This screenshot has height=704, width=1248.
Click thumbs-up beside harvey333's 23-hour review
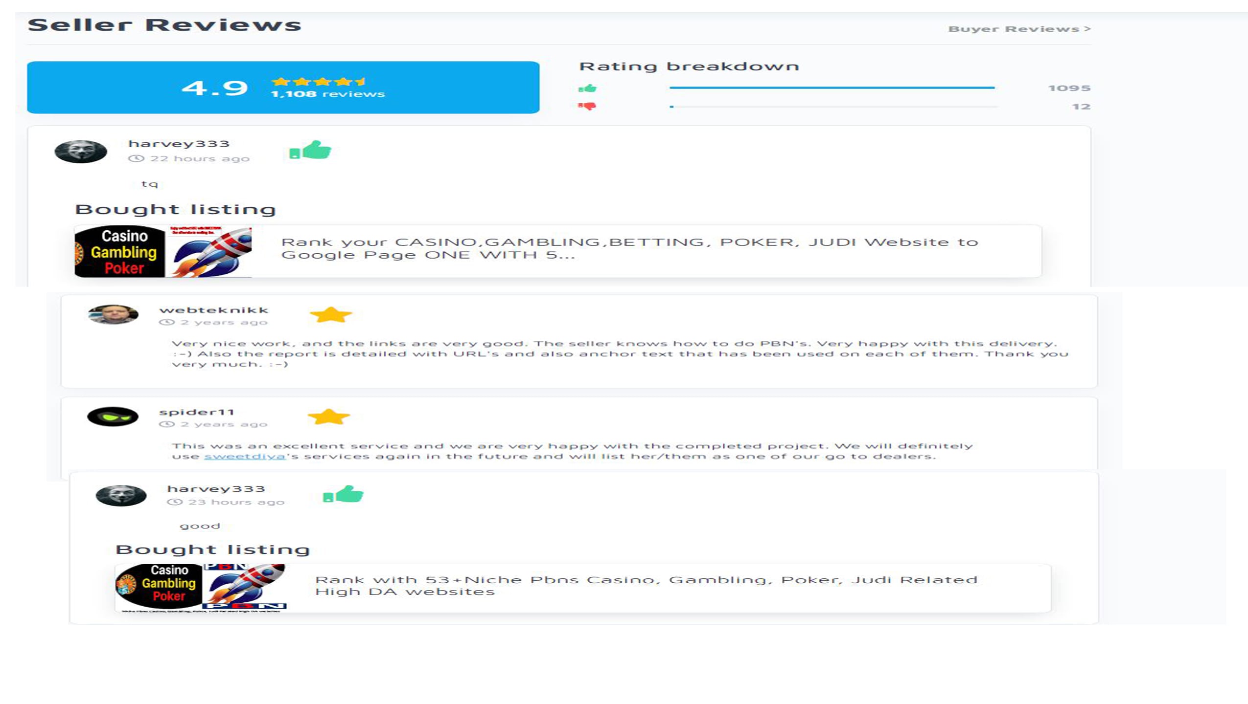pyautogui.click(x=343, y=494)
